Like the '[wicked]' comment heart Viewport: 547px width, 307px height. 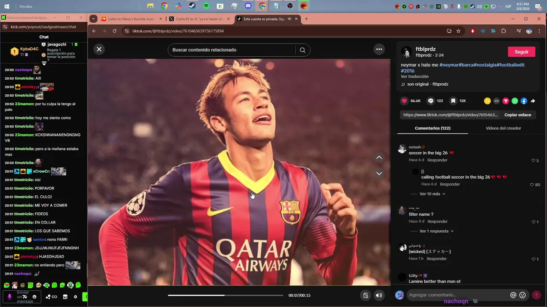click(533, 259)
